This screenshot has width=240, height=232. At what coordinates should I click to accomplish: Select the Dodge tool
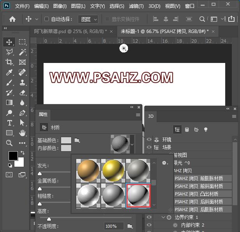tap(9, 113)
